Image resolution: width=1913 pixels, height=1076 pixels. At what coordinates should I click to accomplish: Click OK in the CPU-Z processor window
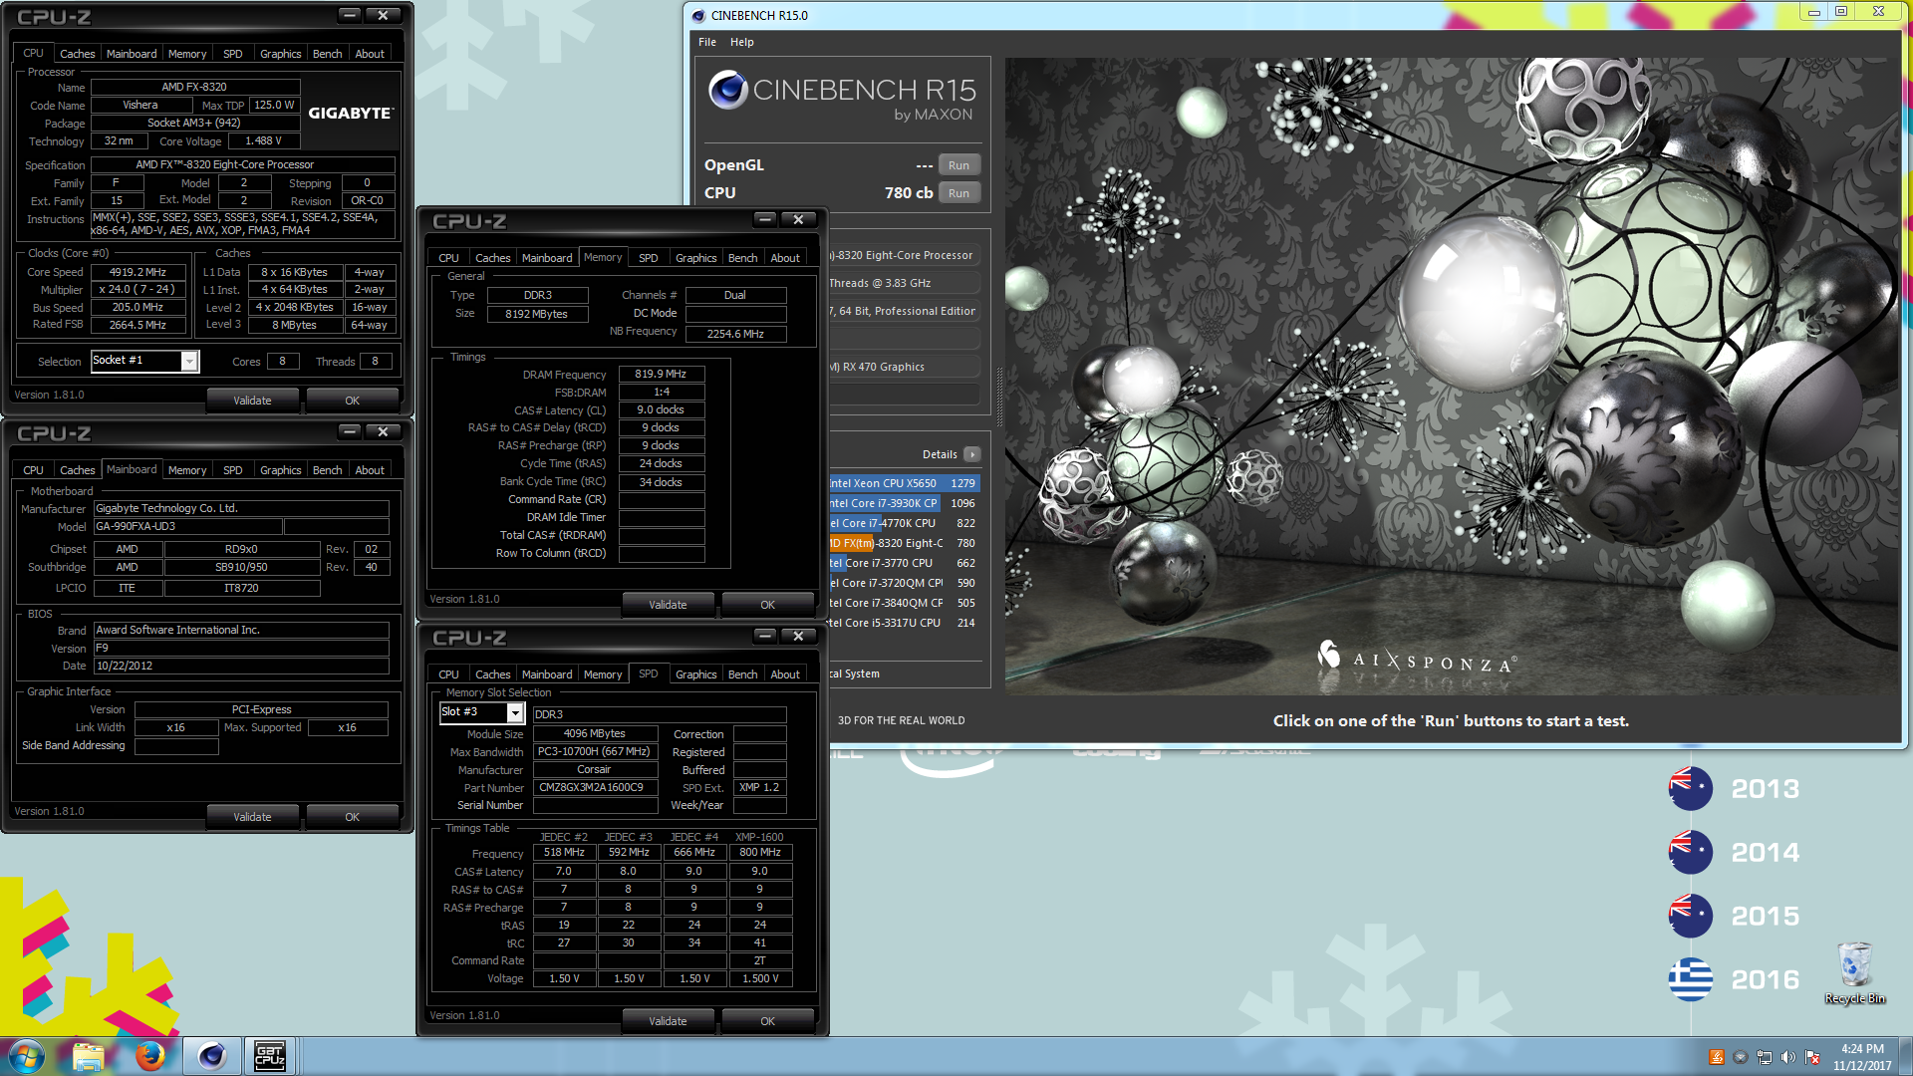(352, 401)
